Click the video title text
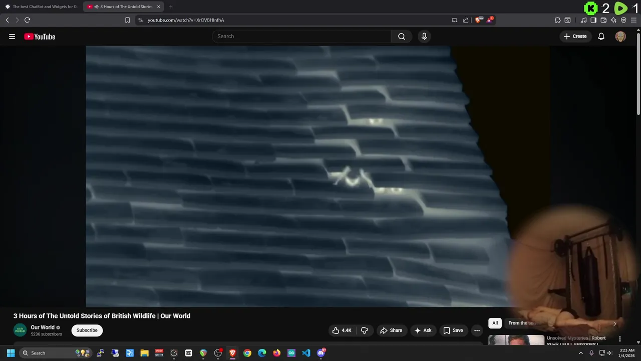Image resolution: width=641 pixels, height=361 pixels. tap(102, 316)
